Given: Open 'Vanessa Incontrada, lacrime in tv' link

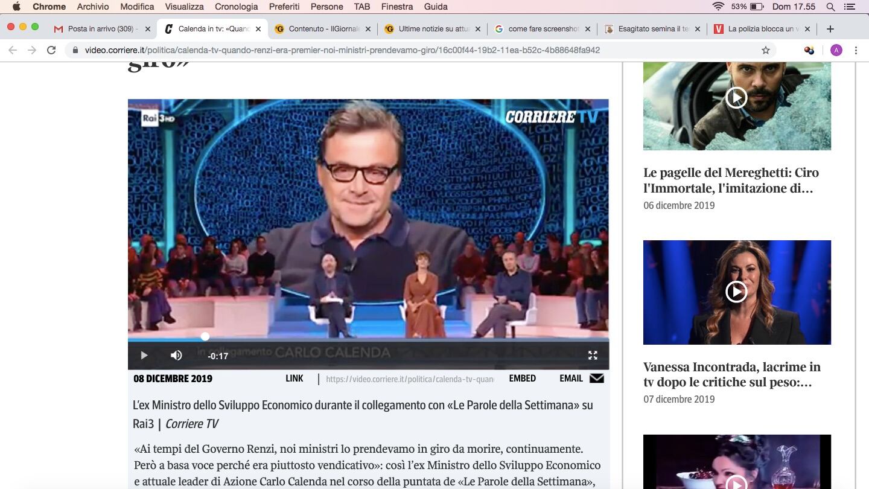Looking at the screenshot, I should pyautogui.click(x=732, y=375).
